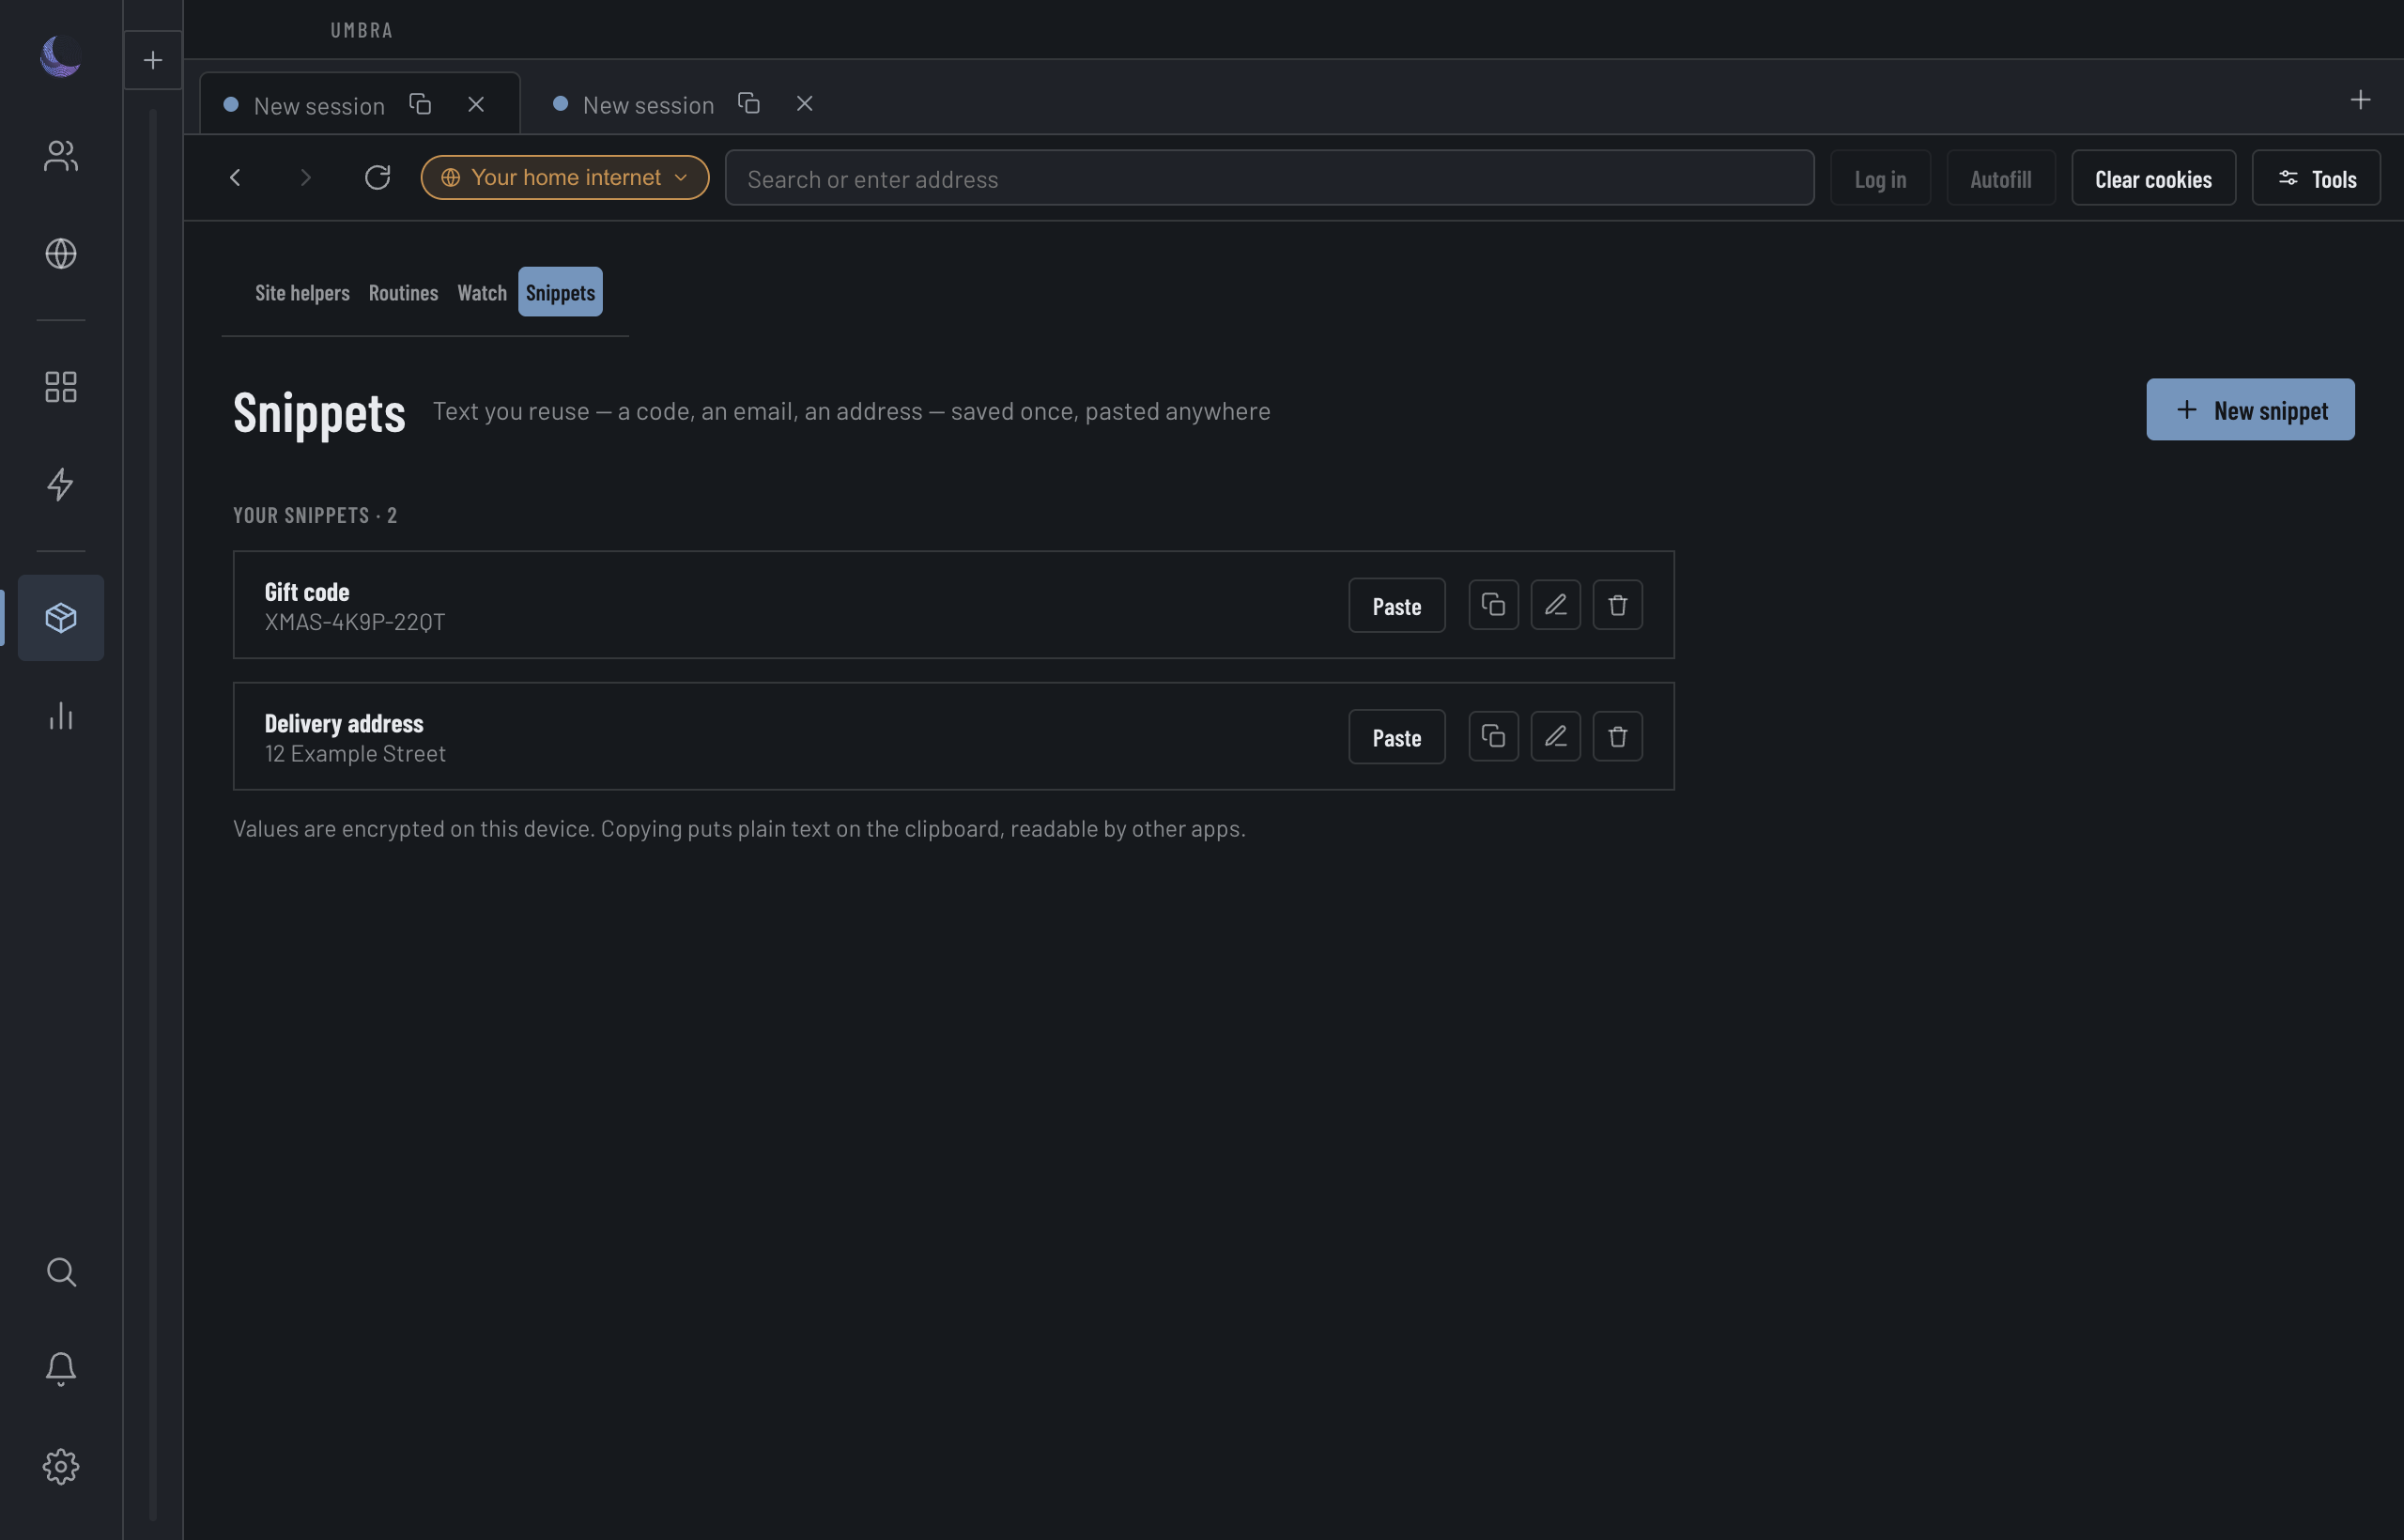Open the Tools menu button
The width and height of the screenshot is (2404, 1540).
(x=2316, y=179)
